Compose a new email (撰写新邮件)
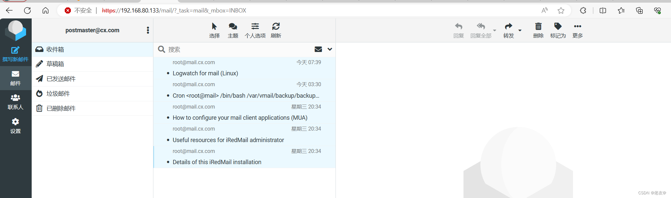Viewport: 671px width, 198px height. point(16,54)
